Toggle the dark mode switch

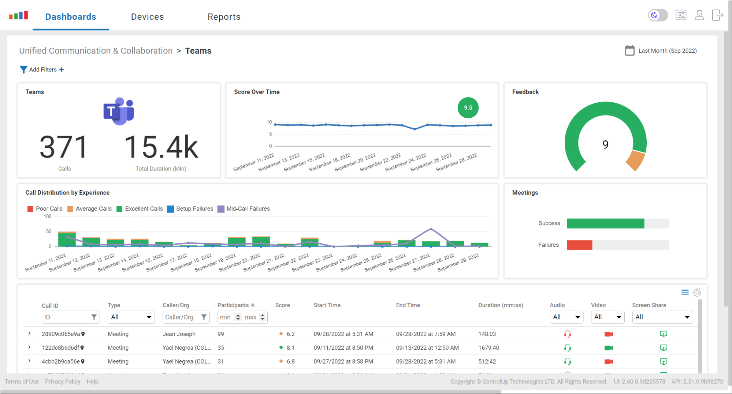(658, 15)
